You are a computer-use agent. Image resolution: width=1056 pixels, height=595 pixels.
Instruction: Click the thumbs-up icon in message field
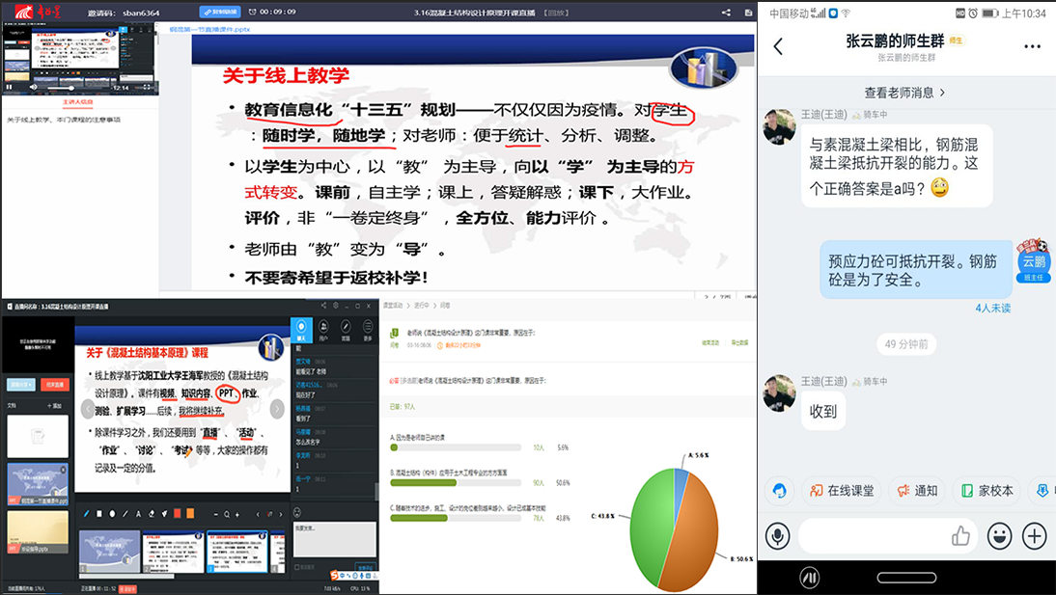tap(960, 536)
